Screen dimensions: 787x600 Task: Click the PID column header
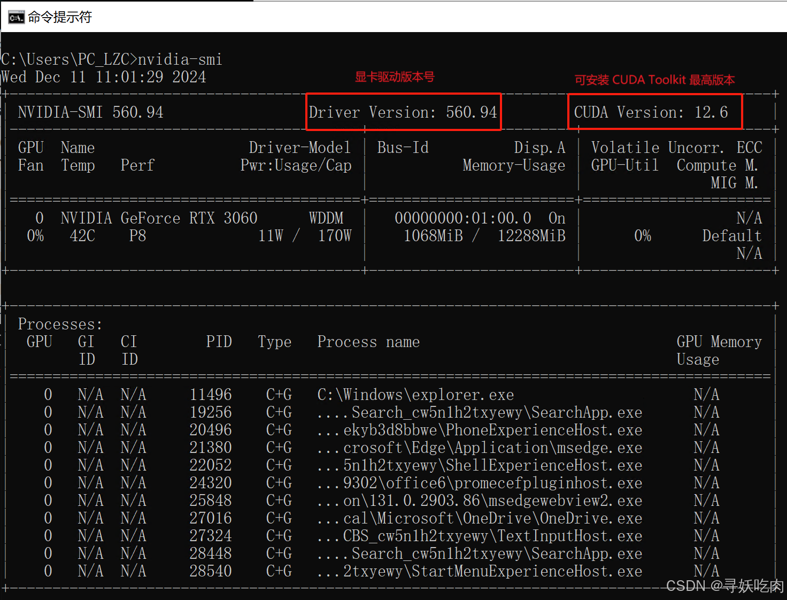click(219, 342)
